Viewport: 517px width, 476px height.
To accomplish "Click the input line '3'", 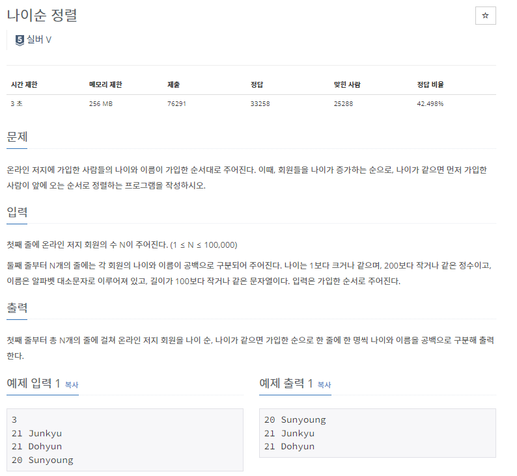I will click(x=14, y=419).
